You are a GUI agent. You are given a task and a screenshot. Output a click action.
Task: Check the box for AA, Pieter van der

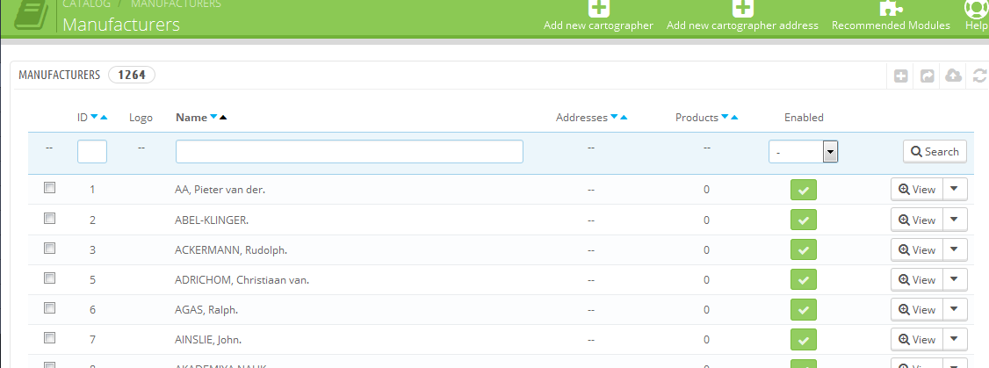click(x=50, y=188)
